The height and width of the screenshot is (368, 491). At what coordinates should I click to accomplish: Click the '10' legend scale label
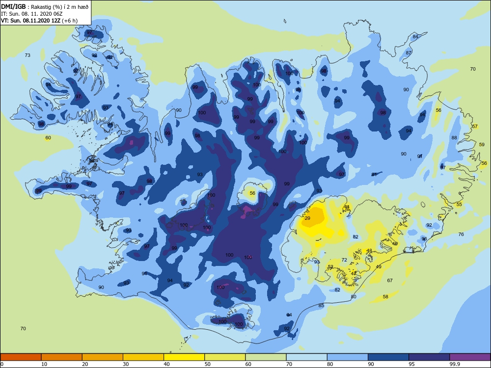pyautogui.click(x=44, y=364)
